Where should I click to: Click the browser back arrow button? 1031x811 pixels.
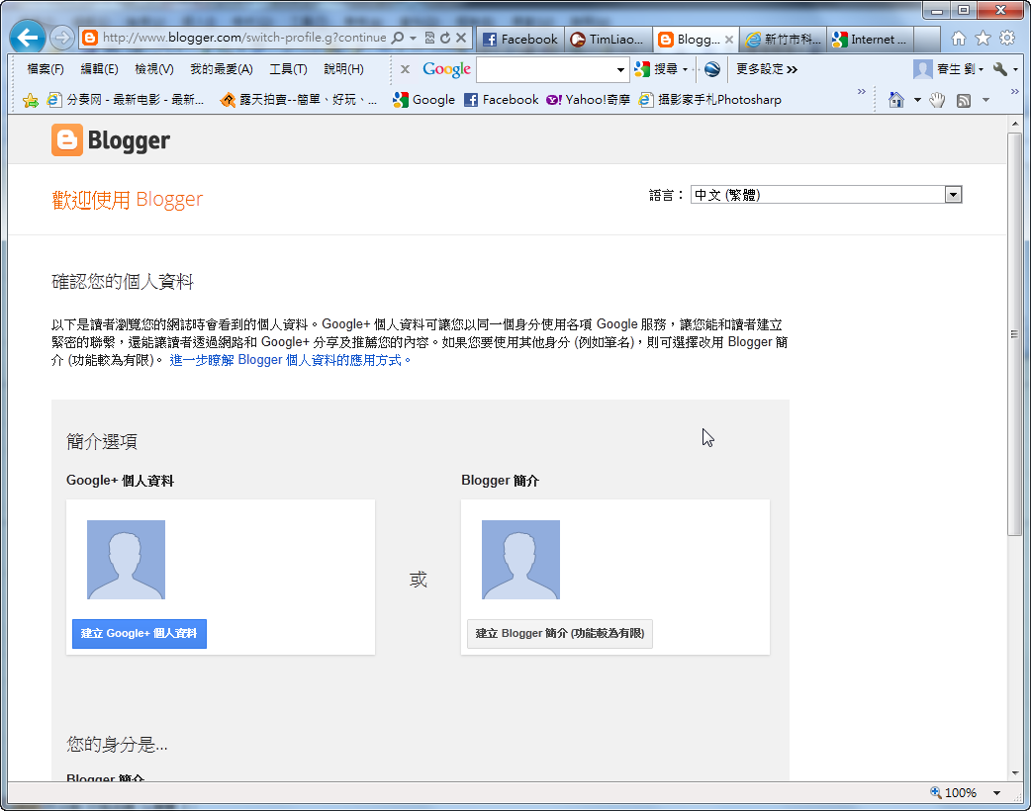coord(28,38)
